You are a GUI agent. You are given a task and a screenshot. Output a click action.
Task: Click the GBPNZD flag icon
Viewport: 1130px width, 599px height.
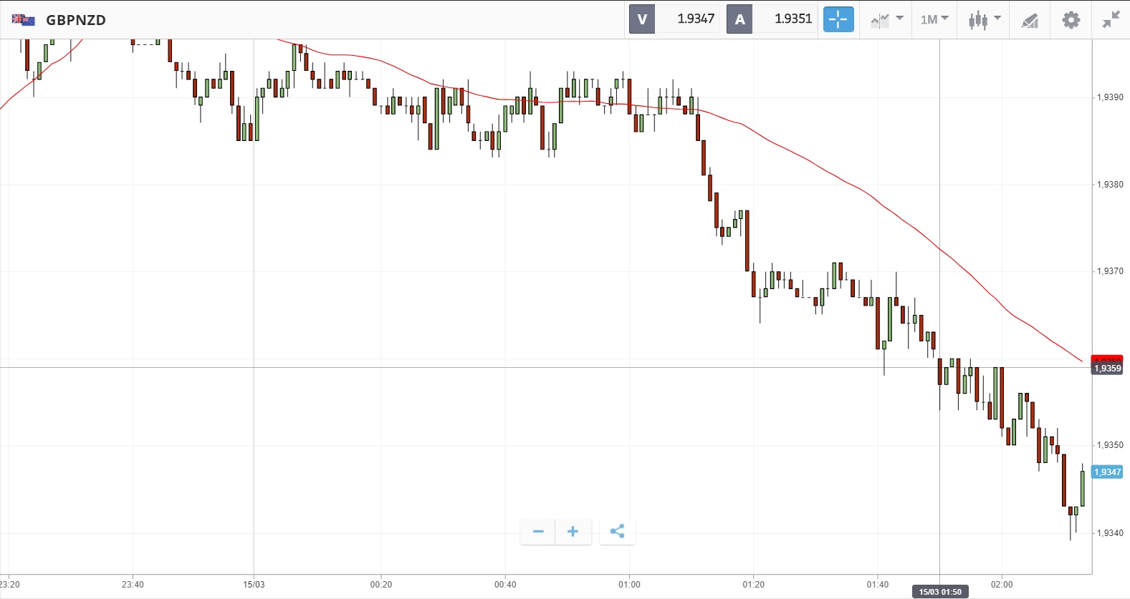pos(23,19)
